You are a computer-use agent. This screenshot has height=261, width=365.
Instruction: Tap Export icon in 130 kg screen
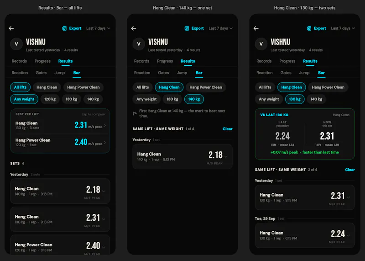click(309, 28)
